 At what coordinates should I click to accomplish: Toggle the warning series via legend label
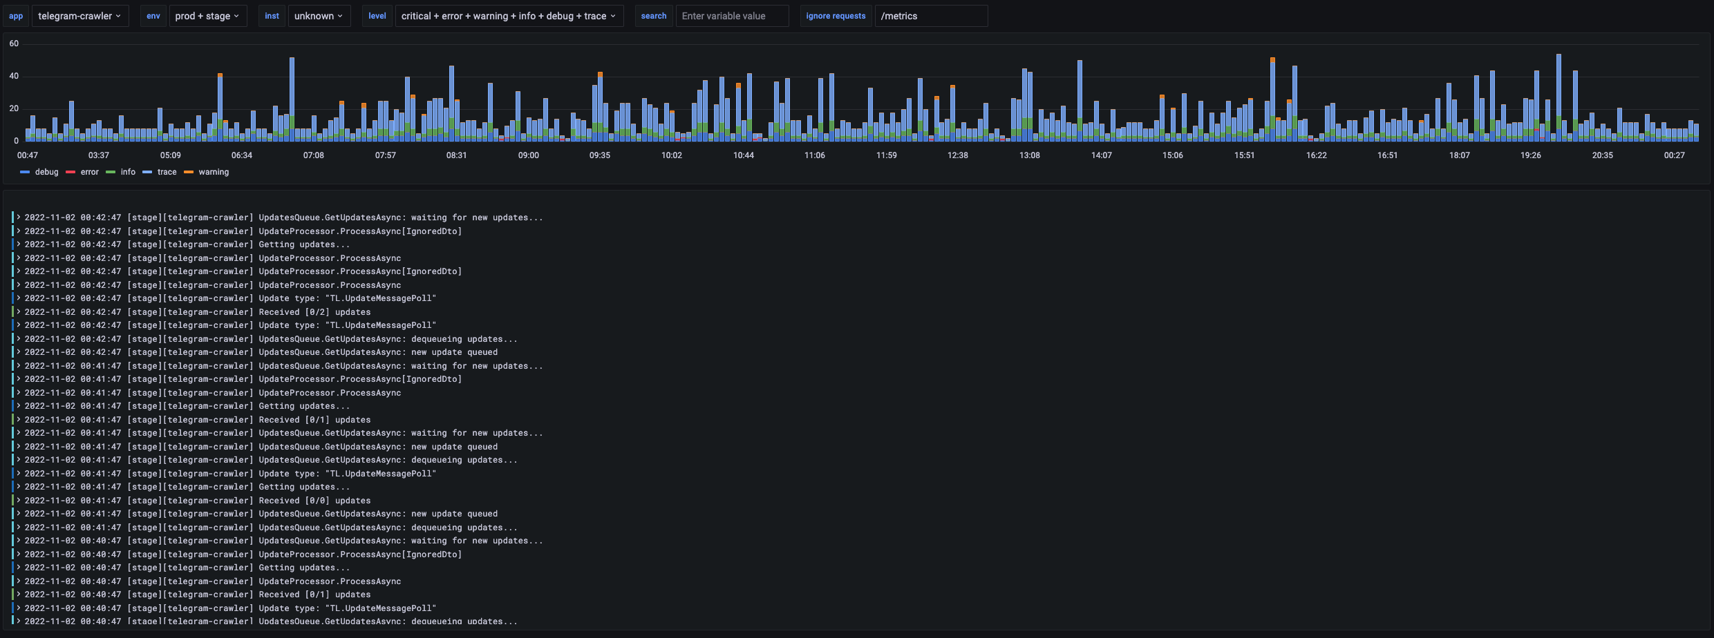click(x=214, y=172)
